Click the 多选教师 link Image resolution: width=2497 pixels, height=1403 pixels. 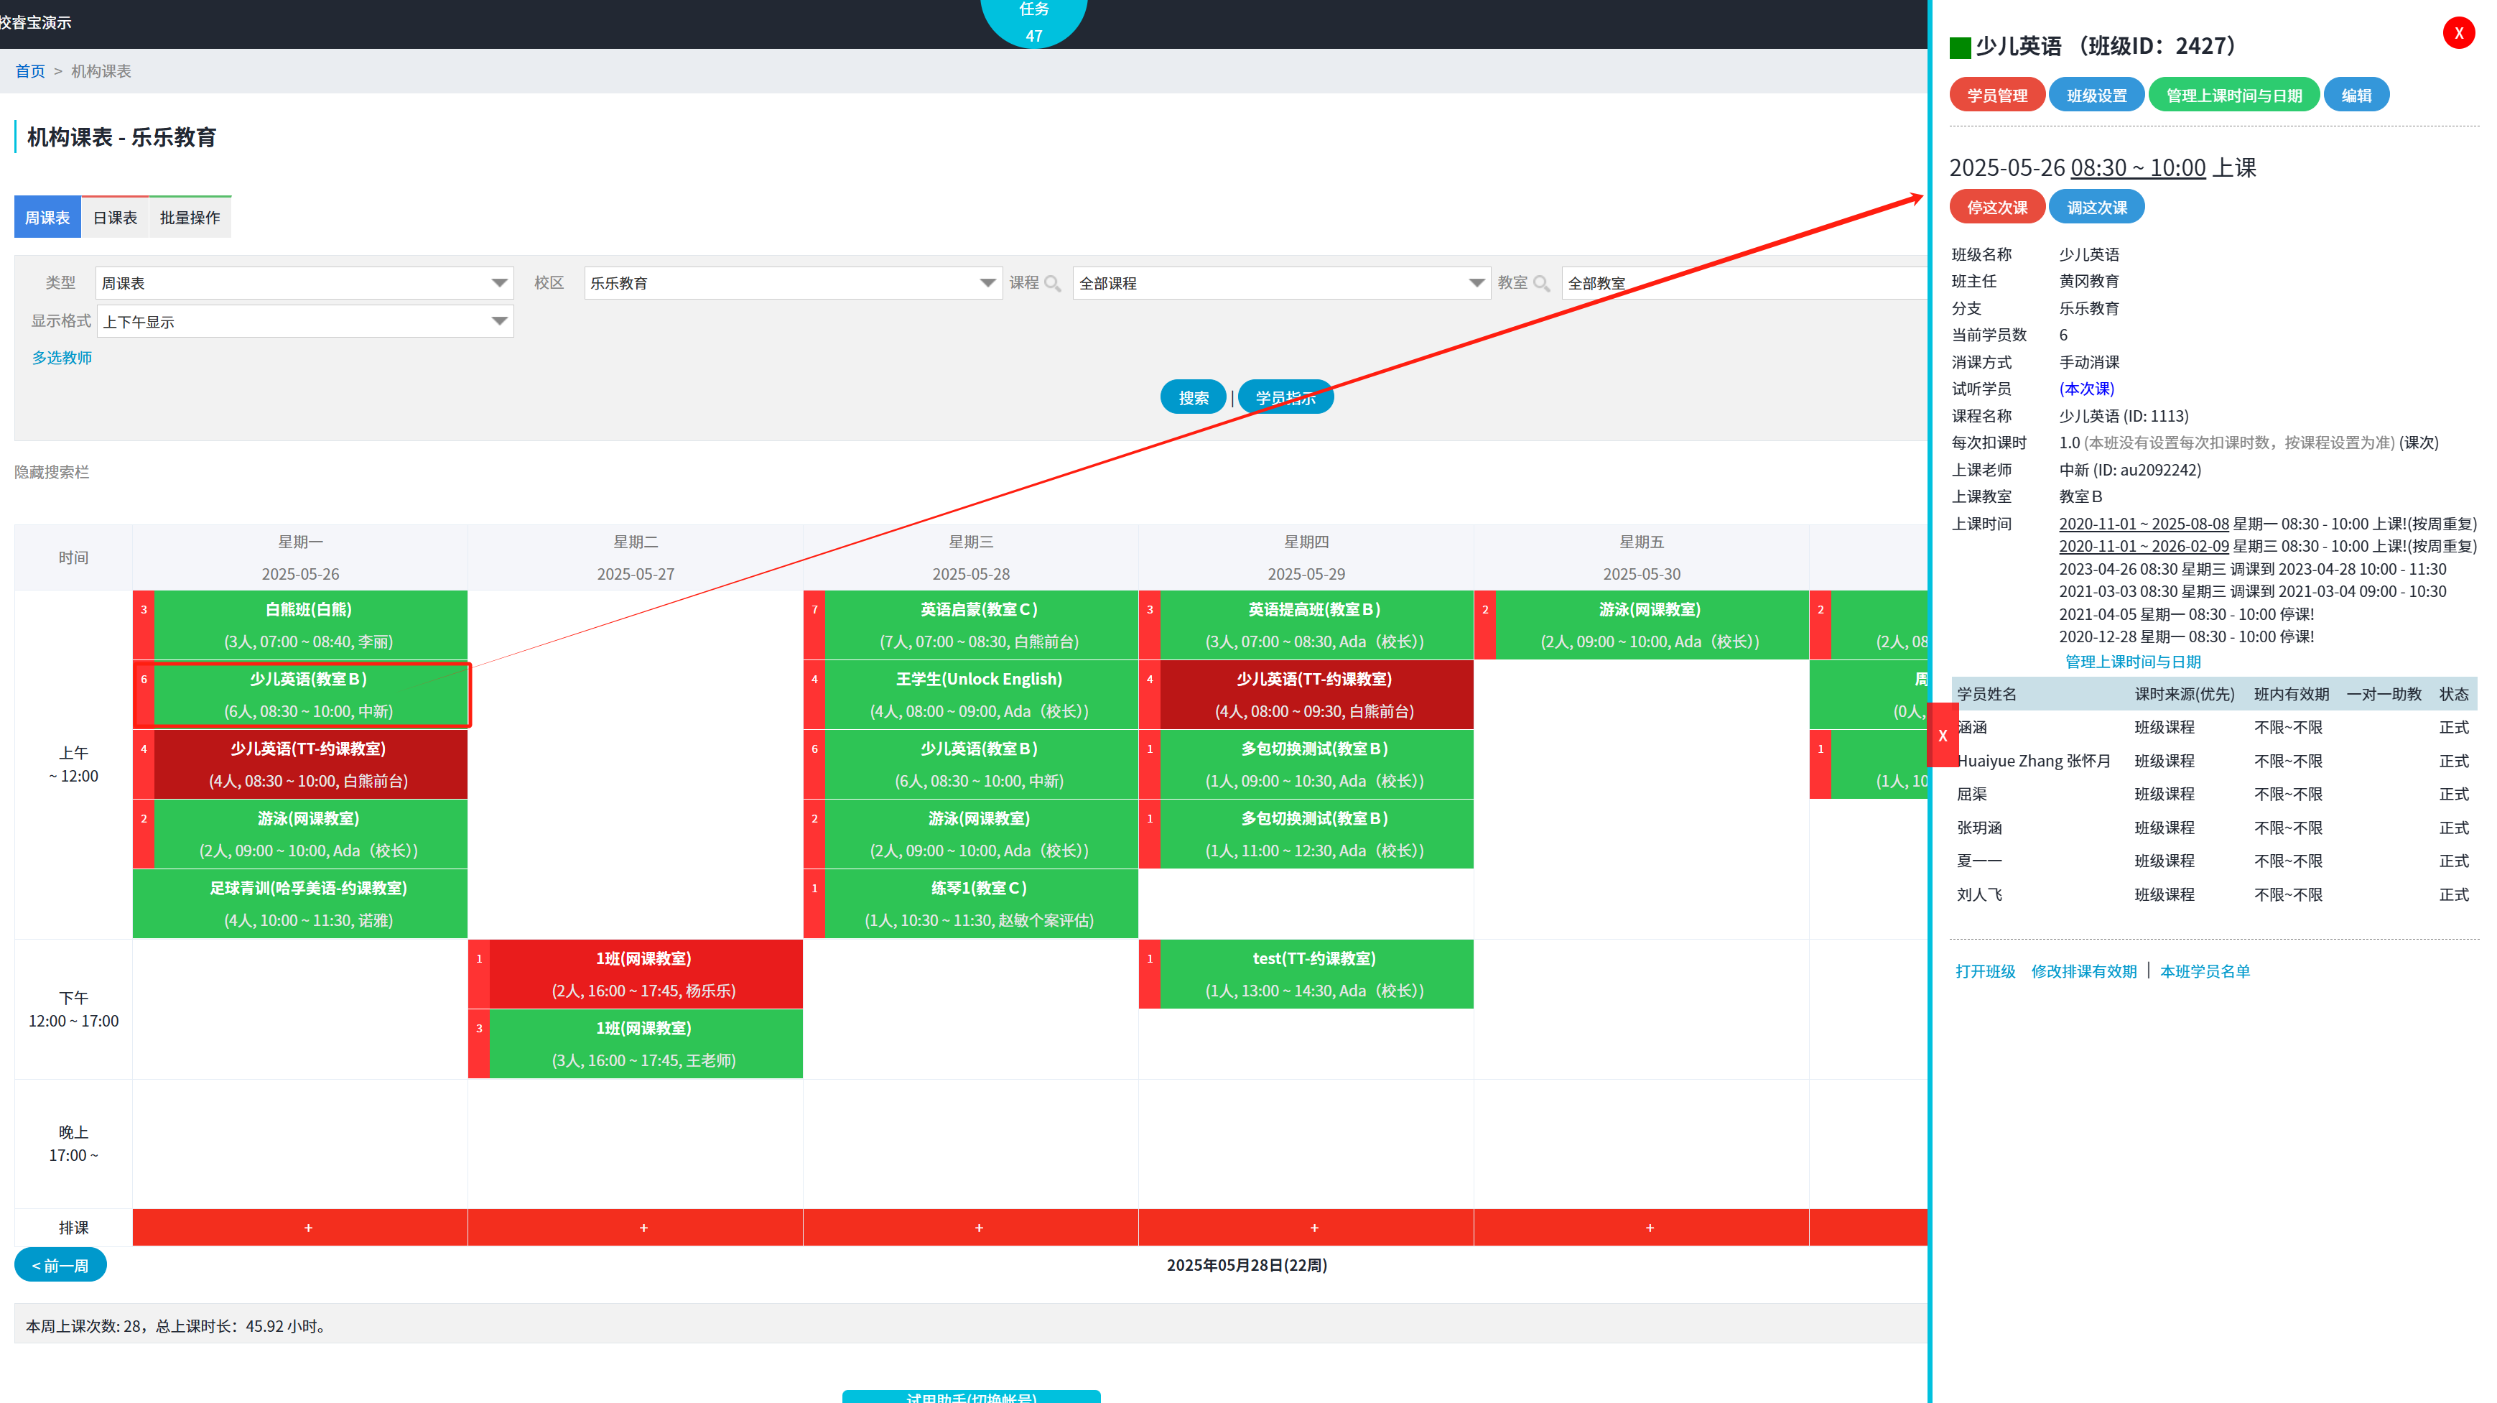[x=62, y=358]
